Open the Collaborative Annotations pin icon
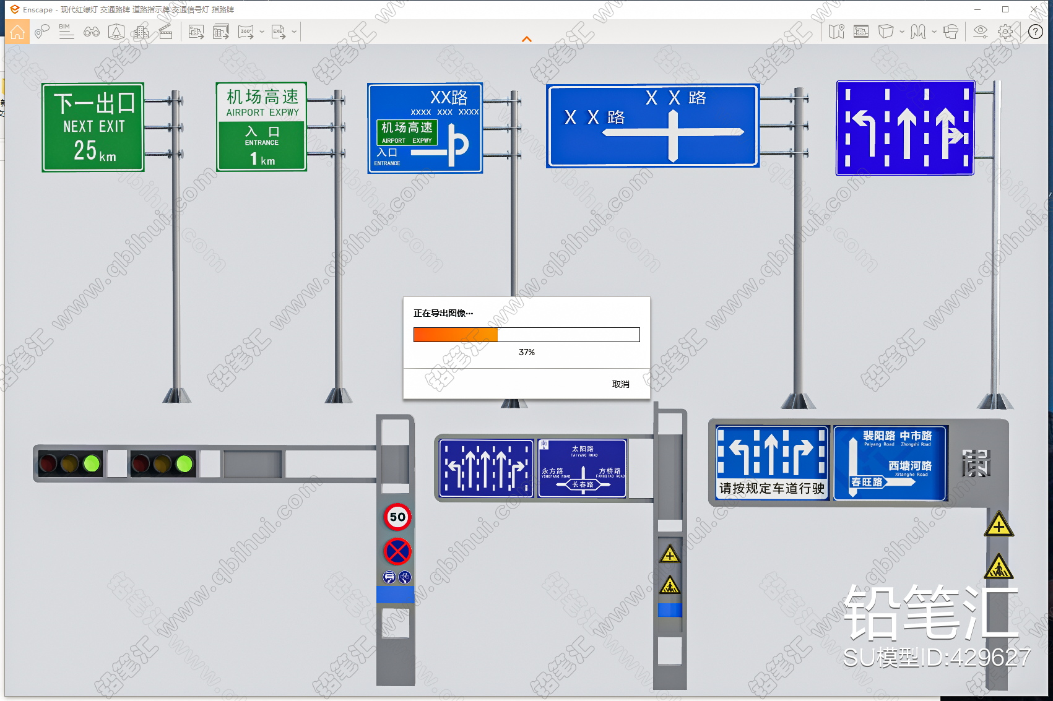This screenshot has width=1053, height=701. point(42,32)
